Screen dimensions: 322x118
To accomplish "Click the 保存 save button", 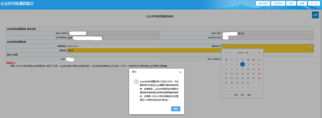I will pos(291,4).
